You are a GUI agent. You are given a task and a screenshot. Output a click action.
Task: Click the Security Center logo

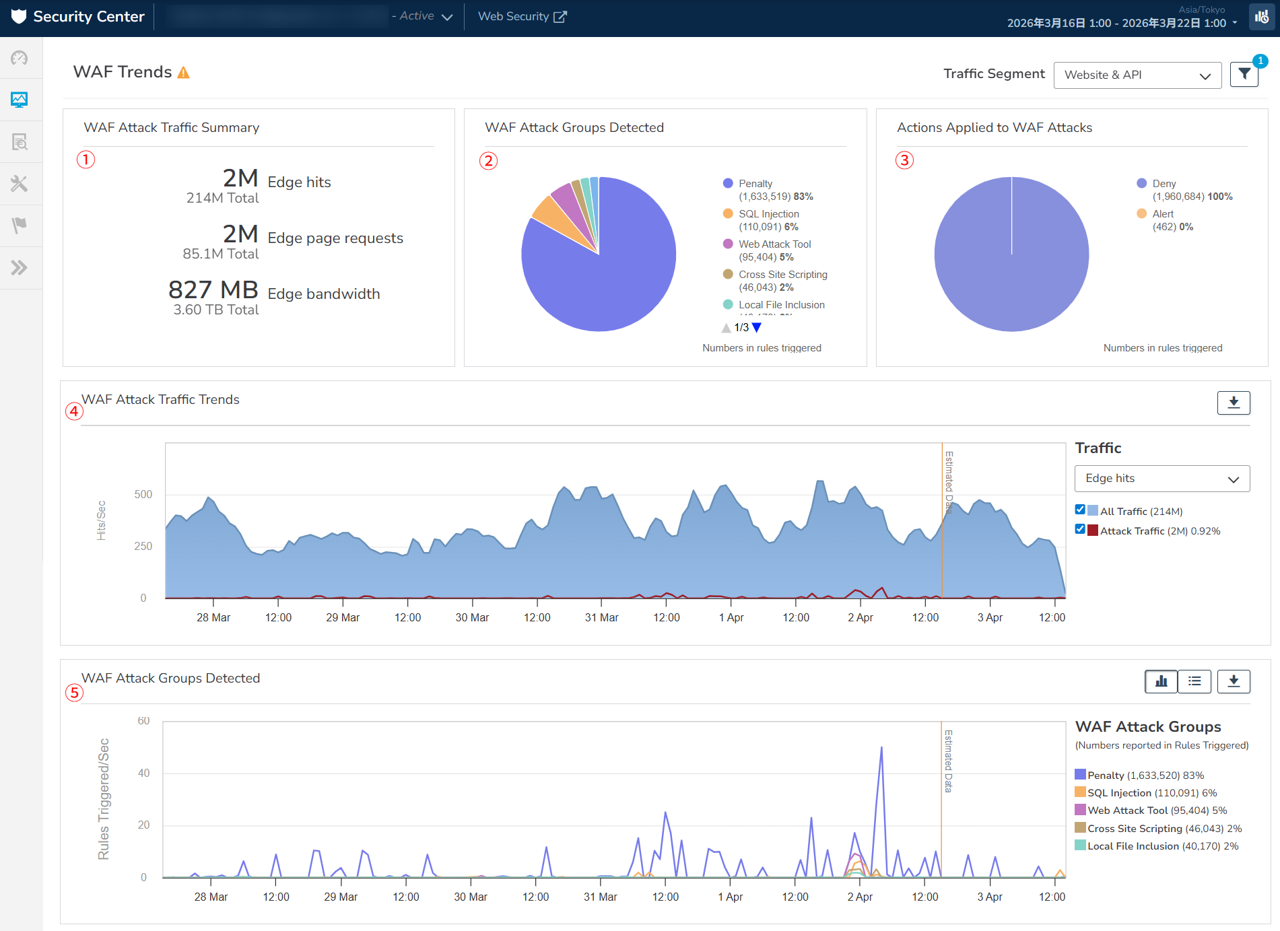click(78, 17)
